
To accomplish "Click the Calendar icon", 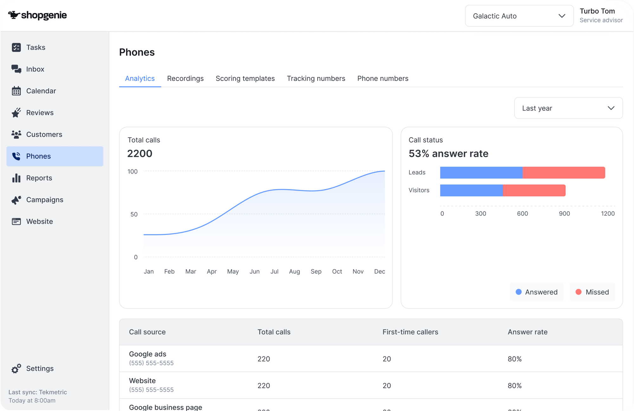I will 16,91.
